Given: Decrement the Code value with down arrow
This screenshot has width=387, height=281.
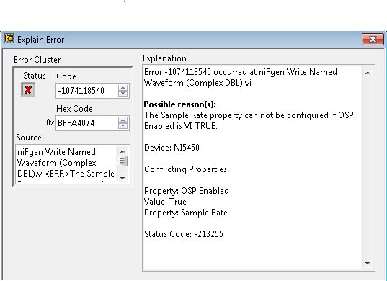Looking at the screenshot, I should pos(123,94).
